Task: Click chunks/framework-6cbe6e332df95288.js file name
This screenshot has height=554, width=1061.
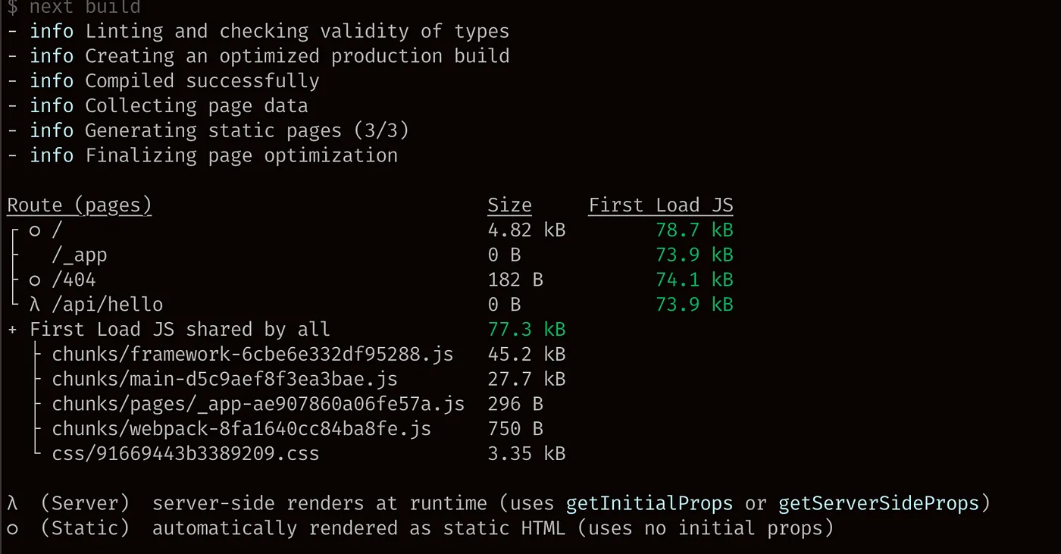Action: [252, 355]
